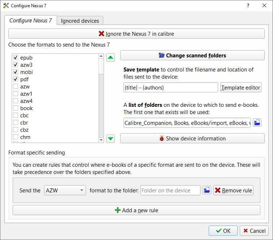Click the green up arrow to move format up
Screen dimensions: 273x240
coord(110,58)
